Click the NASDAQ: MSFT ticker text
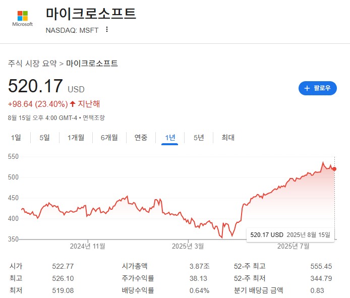 coord(72,30)
